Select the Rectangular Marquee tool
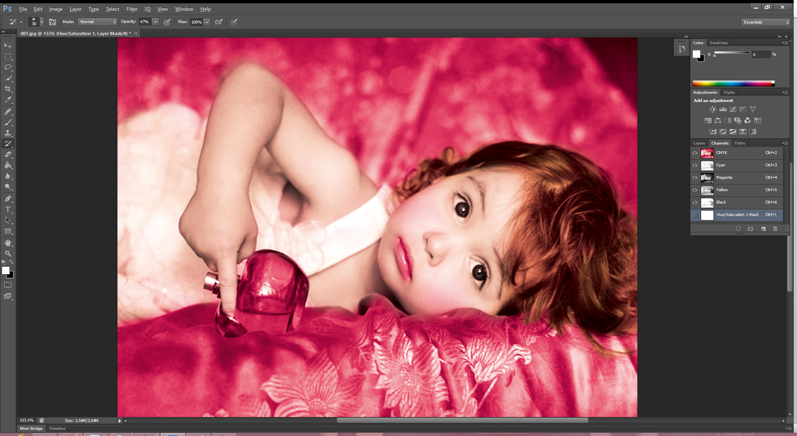797x436 pixels. click(8, 57)
